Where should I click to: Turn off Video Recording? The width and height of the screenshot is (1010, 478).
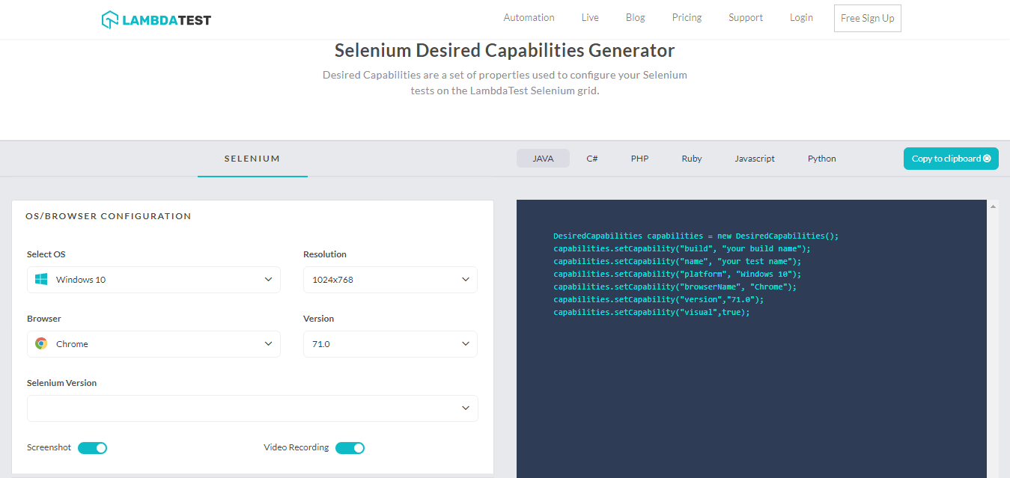pyautogui.click(x=350, y=447)
